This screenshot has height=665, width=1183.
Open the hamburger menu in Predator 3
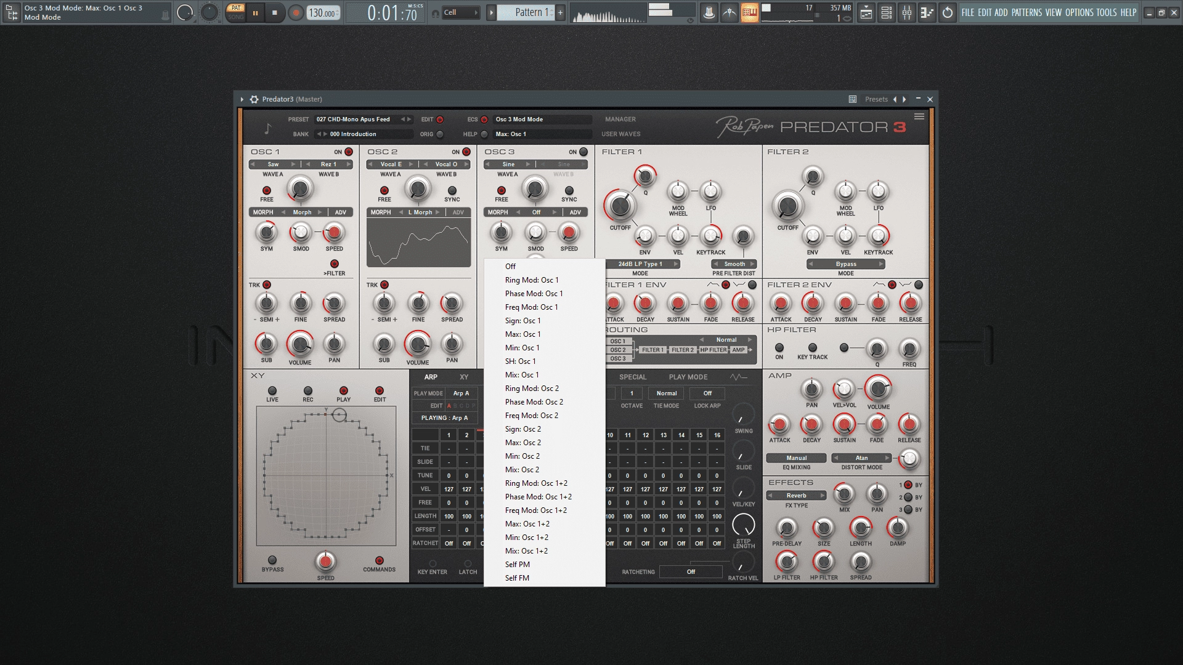919,116
